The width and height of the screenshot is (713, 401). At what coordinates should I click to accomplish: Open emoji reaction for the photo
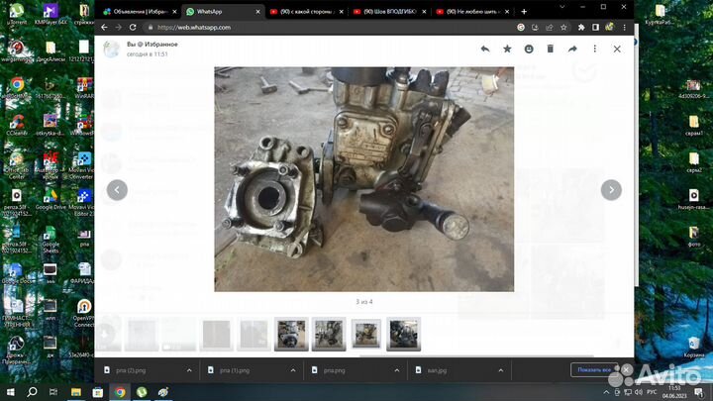click(x=529, y=49)
